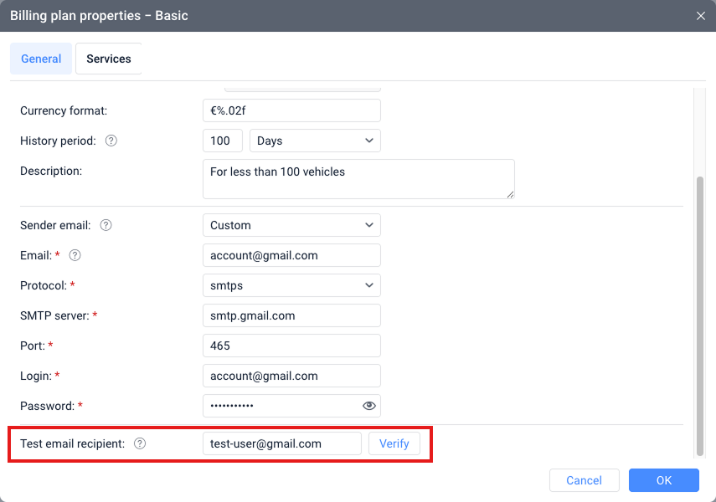Image resolution: width=716 pixels, height=502 pixels.
Task: Show password using the eye icon
Action: pos(368,406)
